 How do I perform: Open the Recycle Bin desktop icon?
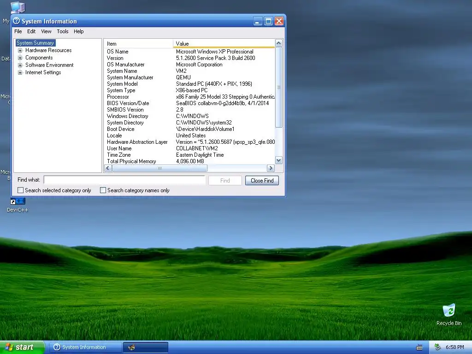click(449, 314)
